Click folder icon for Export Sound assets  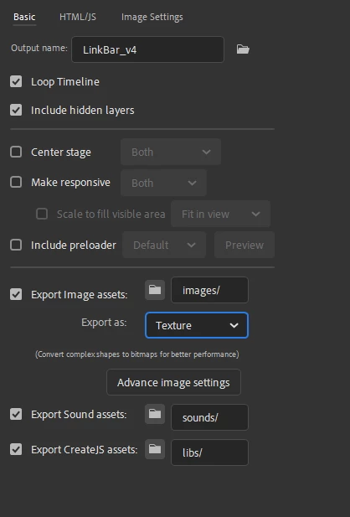155,414
